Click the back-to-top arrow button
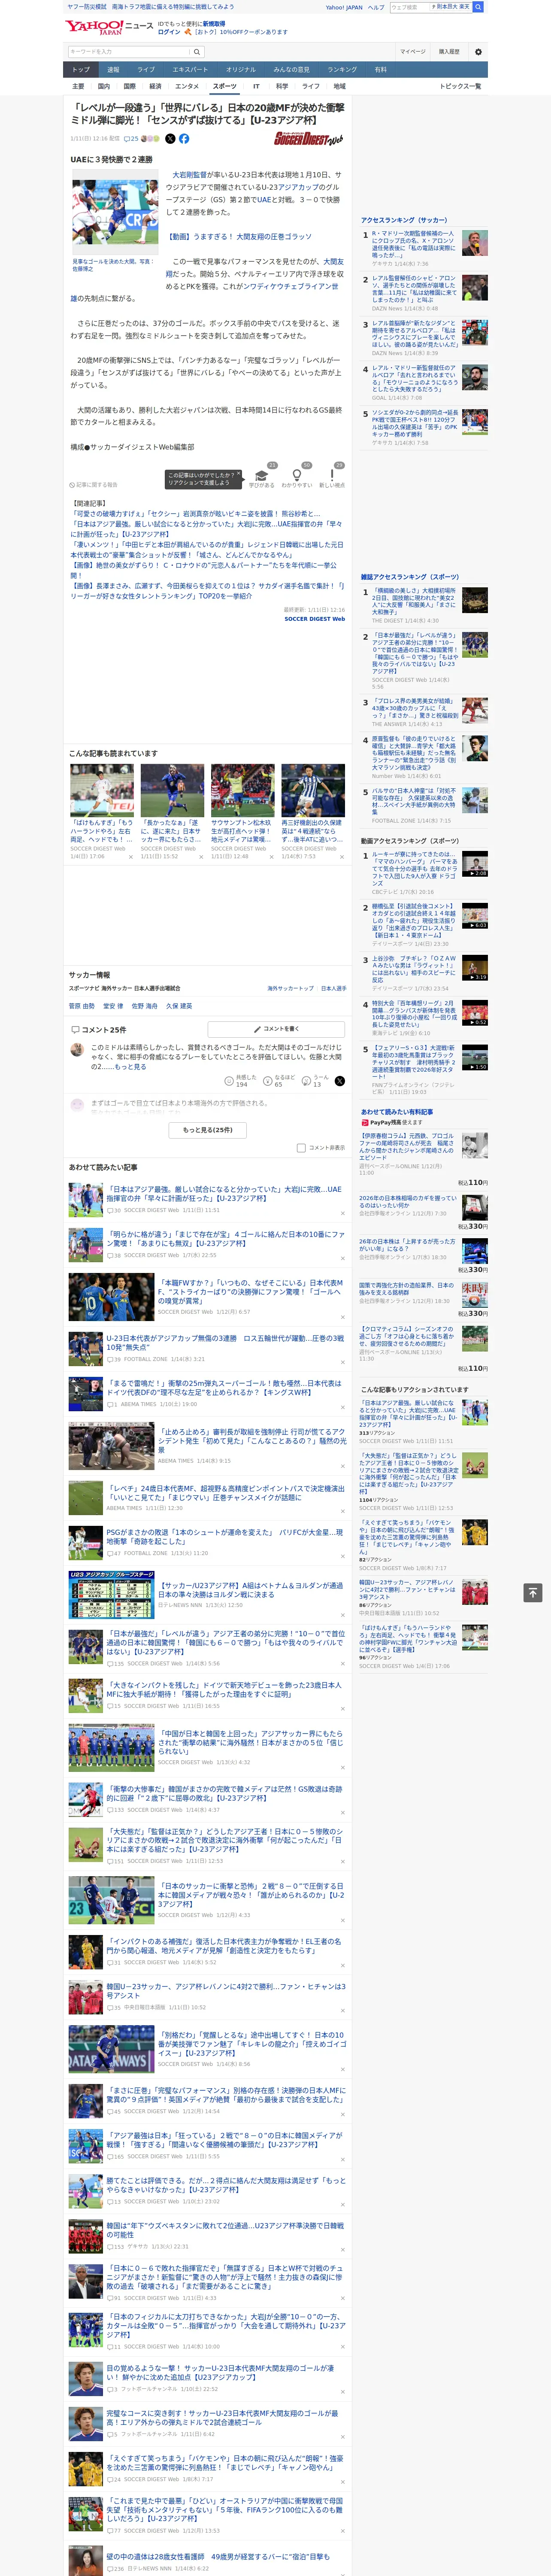551x2576 pixels. (x=533, y=1592)
